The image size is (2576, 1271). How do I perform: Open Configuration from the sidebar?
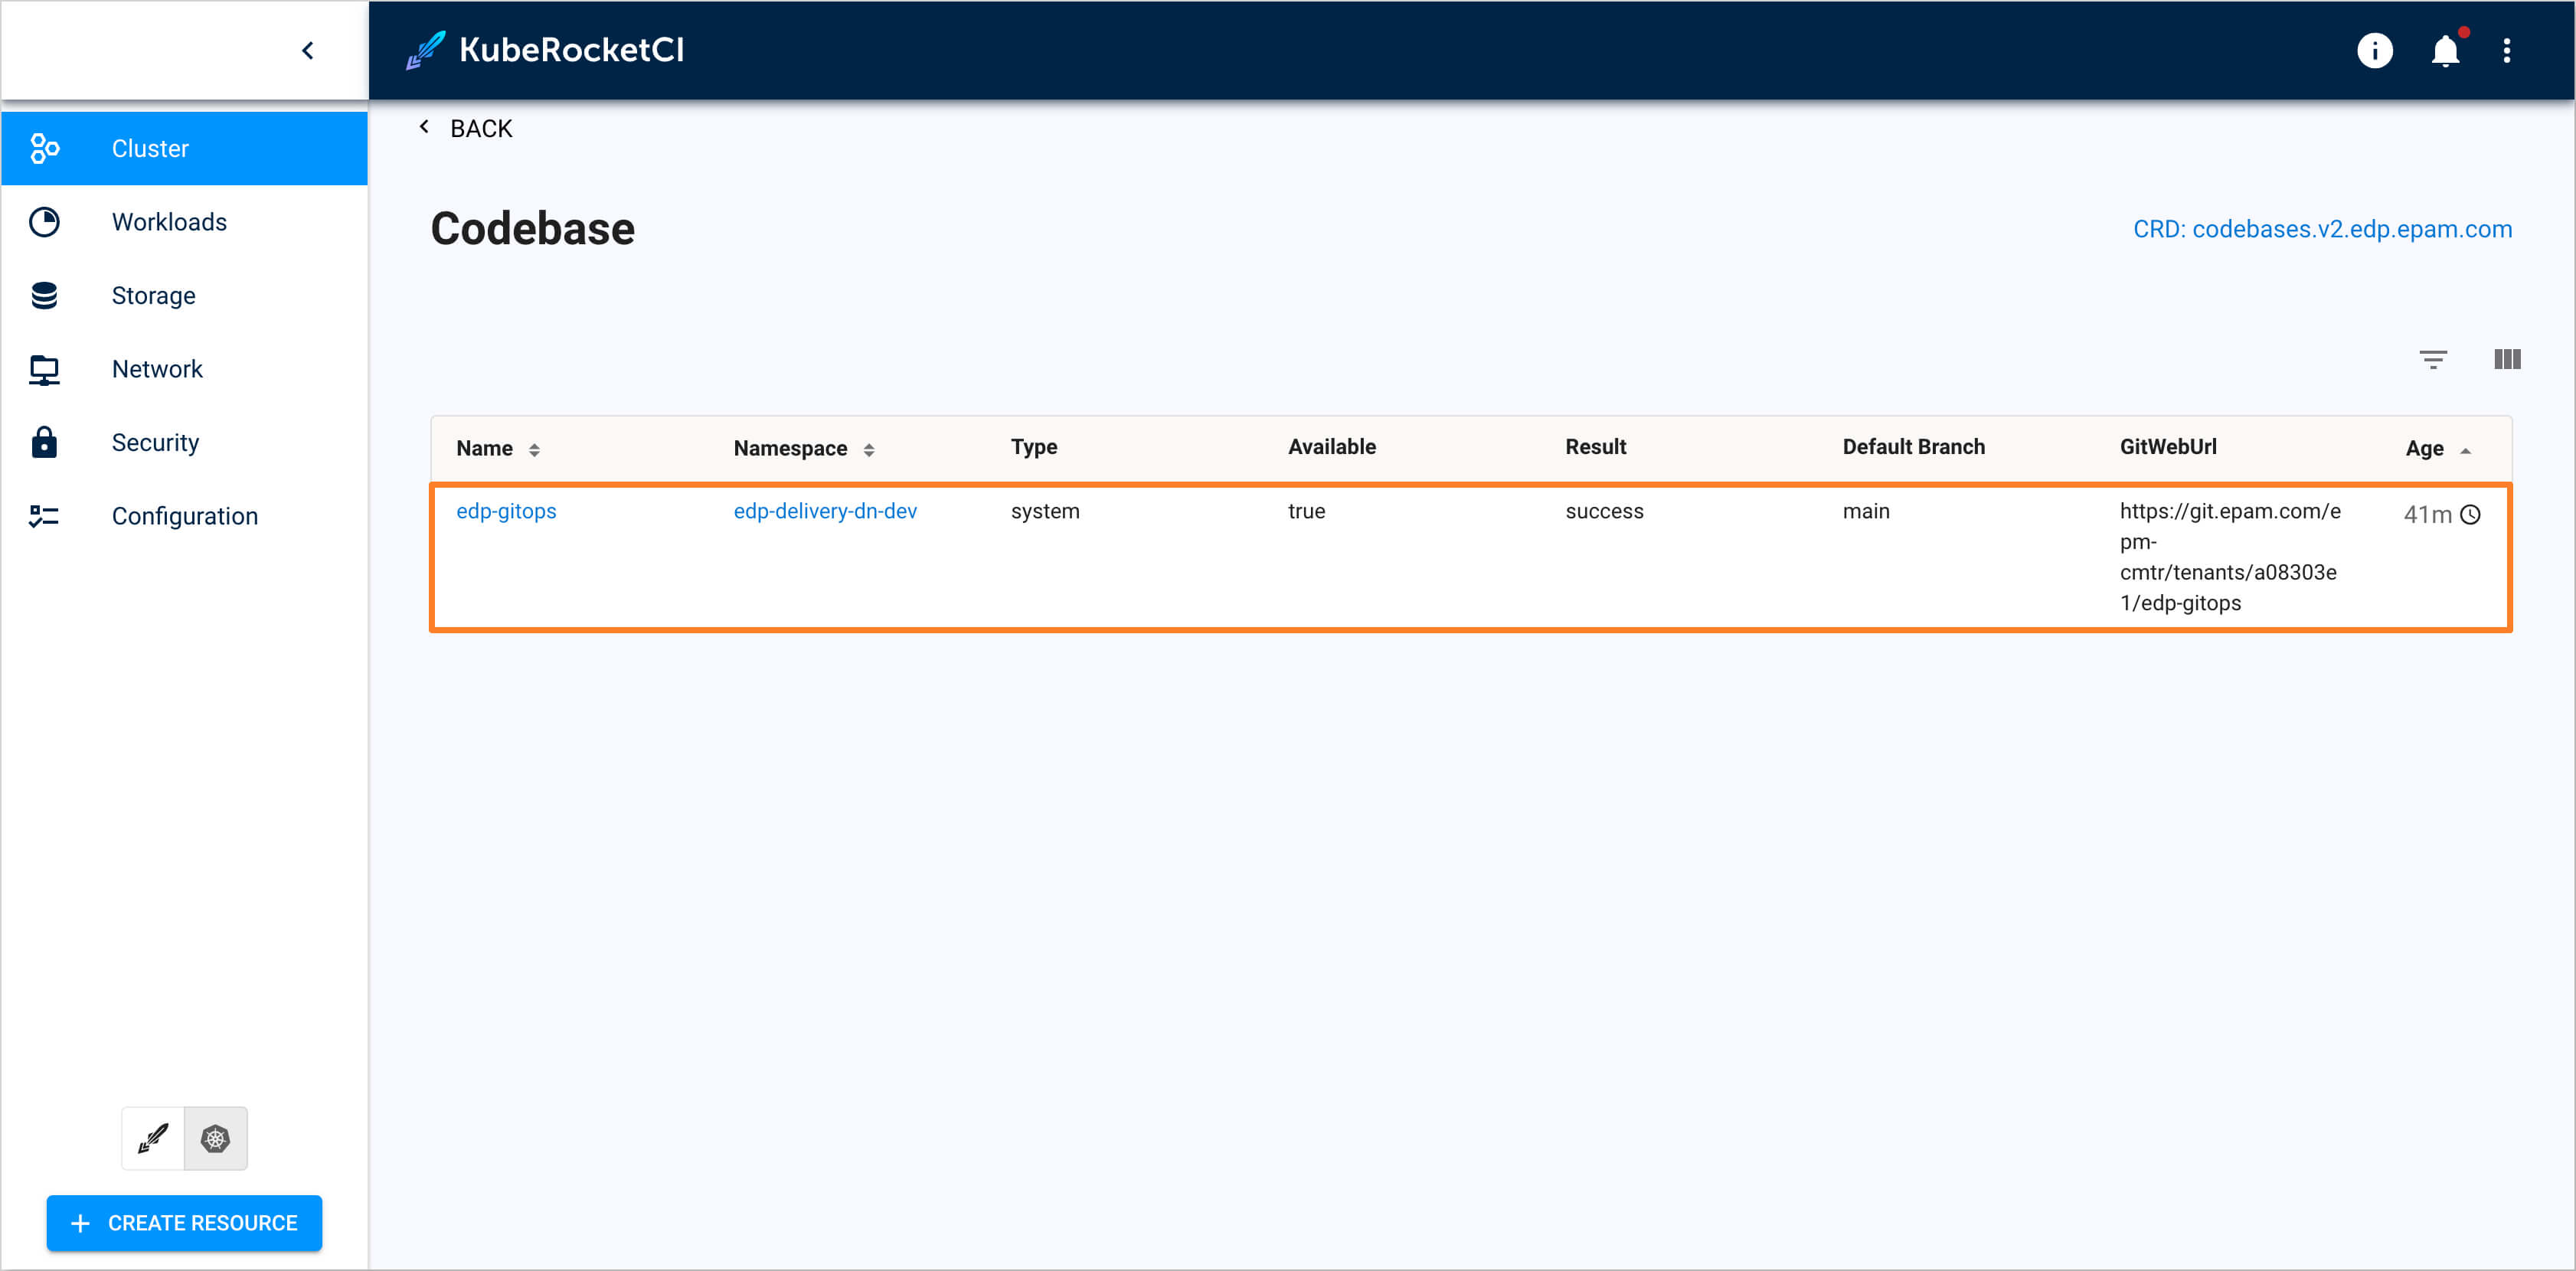pyautogui.click(x=184, y=516)
